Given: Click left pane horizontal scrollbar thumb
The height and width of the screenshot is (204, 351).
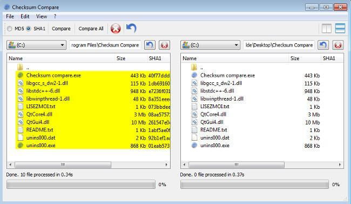Looking at the screenshot, I should click(63, 164).
